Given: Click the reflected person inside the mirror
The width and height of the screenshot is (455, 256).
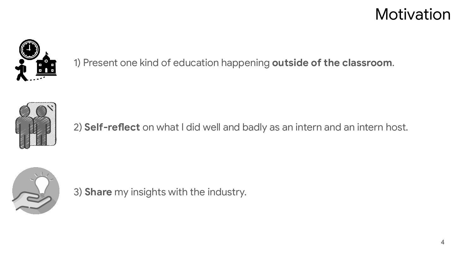Looking at the screenshot, I should [x=42, y=125].
